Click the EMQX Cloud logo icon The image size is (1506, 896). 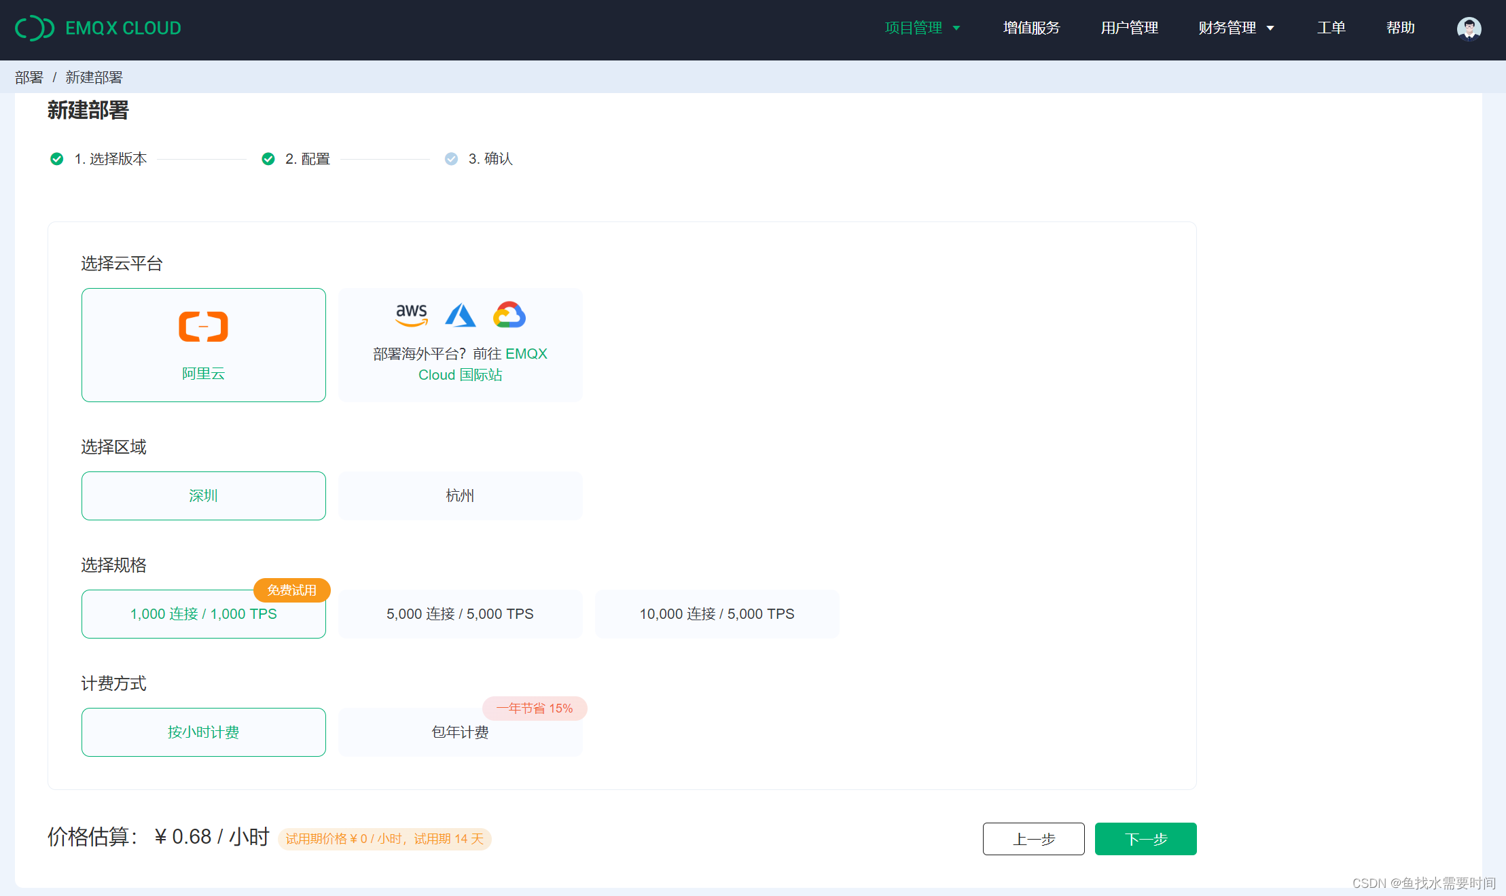point(35,28)
